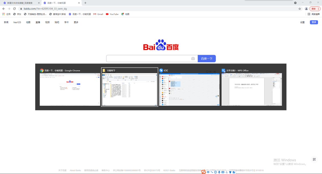Switch to the 钉钉 window thumbnail
This screenshot has height=174, width=322.
click(x=189, y=87)
